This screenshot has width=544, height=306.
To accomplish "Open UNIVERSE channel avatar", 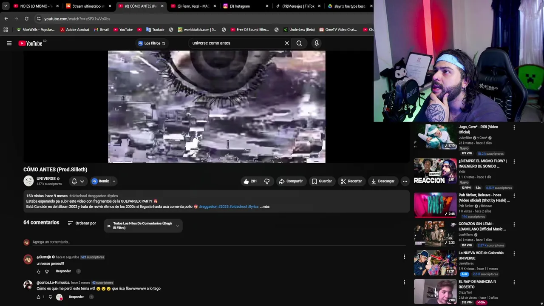I will tap(28, 181).
